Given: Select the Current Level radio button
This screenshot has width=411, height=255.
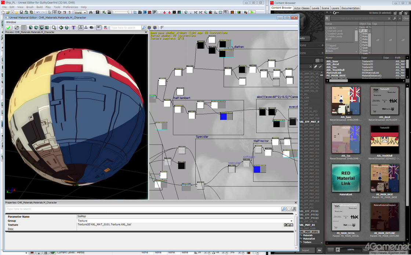Looking at the screenshot, I should [x=327, y=31].
